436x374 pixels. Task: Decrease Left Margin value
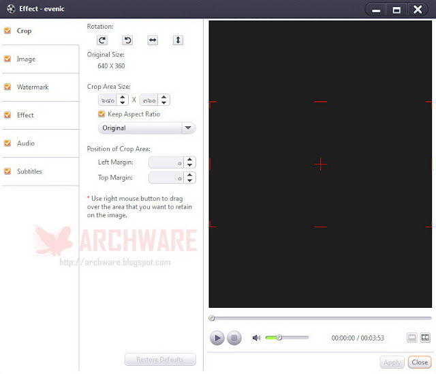[189, 165]
